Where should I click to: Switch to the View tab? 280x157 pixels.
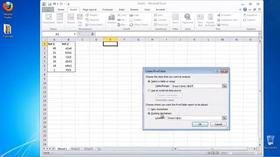coord(147,10)
